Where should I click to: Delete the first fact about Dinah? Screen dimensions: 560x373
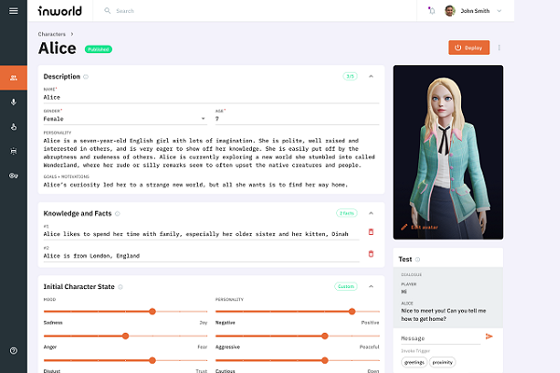pos(371,231)
